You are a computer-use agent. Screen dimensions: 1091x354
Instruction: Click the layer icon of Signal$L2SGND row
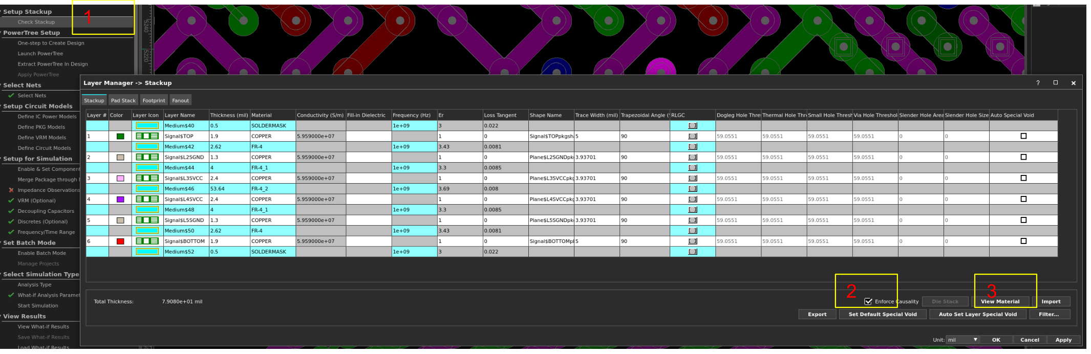(147, 157)
